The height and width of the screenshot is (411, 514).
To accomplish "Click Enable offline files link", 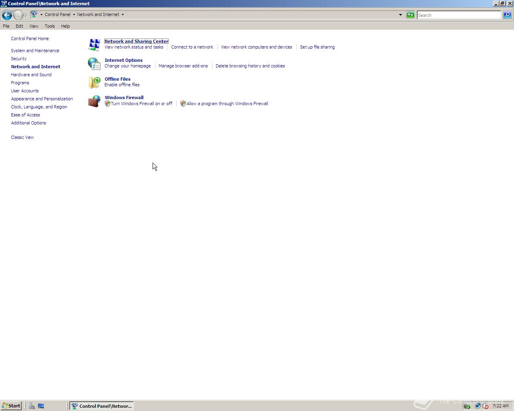I will tap(122, 85).
